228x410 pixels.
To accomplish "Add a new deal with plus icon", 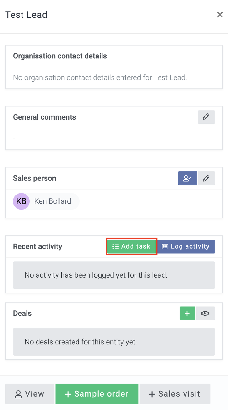I will click(x=187, y=314).
